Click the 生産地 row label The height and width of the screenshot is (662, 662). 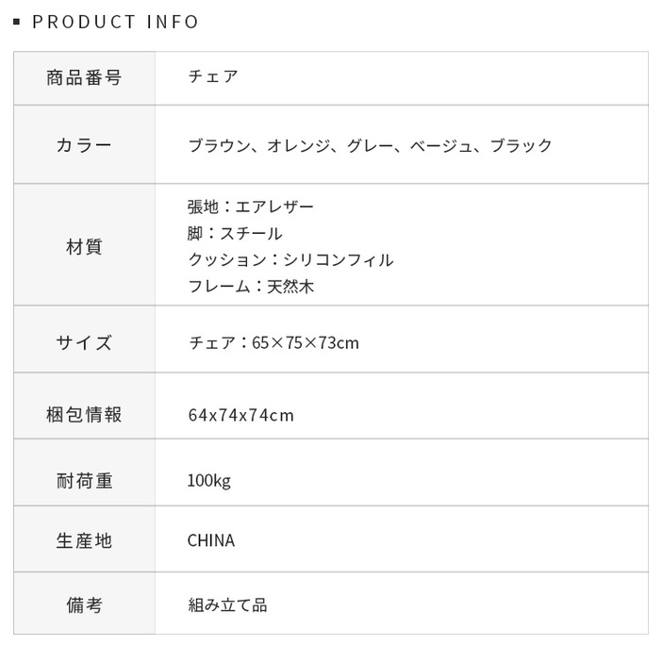click(x=84, y=540)
